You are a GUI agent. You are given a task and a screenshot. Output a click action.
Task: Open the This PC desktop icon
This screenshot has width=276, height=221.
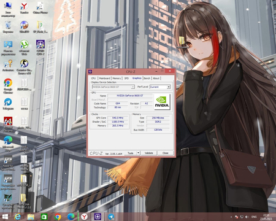click(8, 9)
